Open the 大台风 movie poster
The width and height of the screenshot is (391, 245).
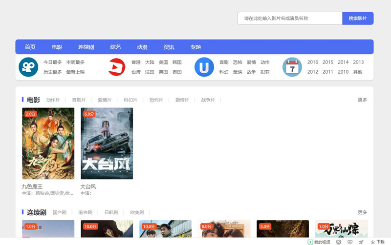point(107,143)
